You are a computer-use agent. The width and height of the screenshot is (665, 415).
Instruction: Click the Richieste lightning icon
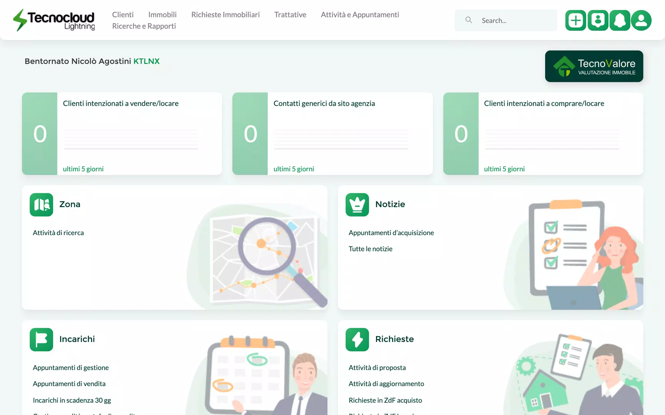click(x=357, y=339)
